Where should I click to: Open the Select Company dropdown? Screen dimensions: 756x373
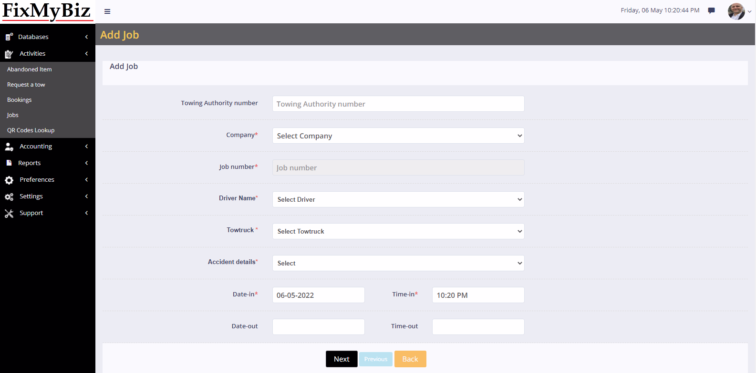(398, 136)
